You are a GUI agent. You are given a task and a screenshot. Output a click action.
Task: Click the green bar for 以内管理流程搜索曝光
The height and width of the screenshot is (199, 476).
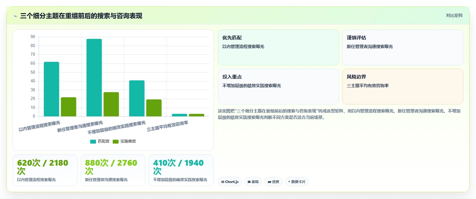[69, 107]
